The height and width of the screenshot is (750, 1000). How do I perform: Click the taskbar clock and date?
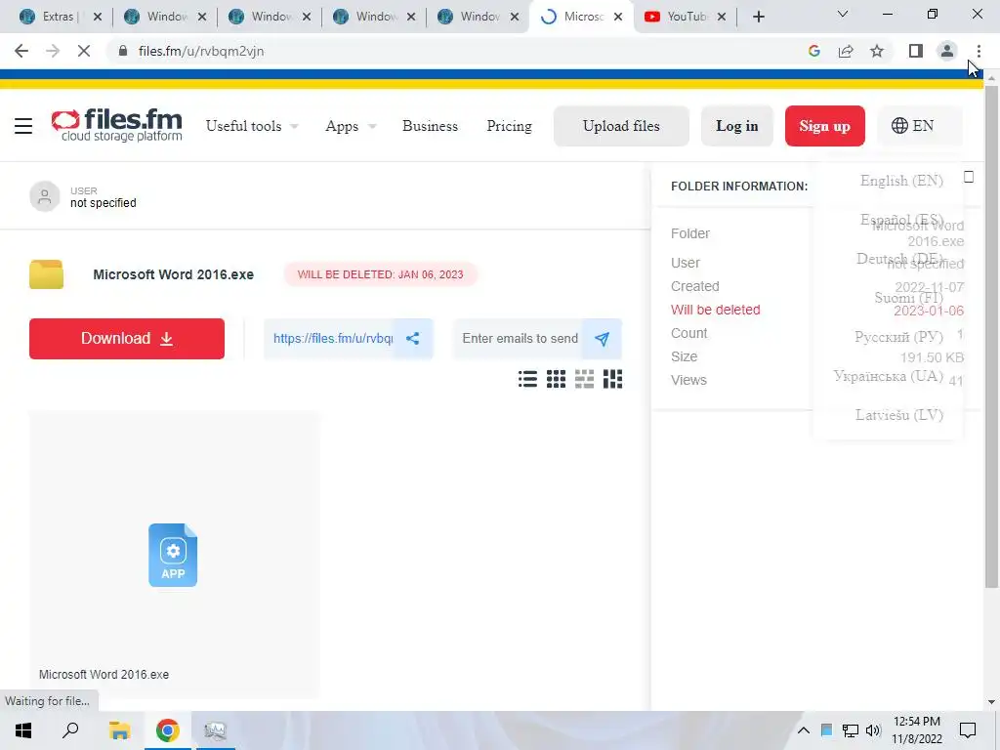[x=916, y=730]
